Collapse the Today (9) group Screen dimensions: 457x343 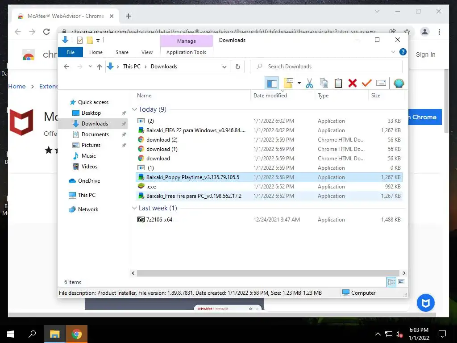[134, 109]
